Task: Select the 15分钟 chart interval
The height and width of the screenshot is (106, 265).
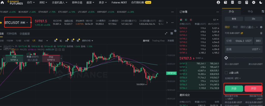Action: coord(10,41)
